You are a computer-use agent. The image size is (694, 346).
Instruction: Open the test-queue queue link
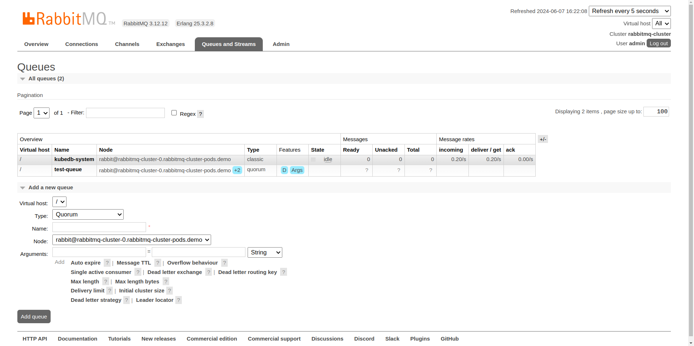(68, 169)
